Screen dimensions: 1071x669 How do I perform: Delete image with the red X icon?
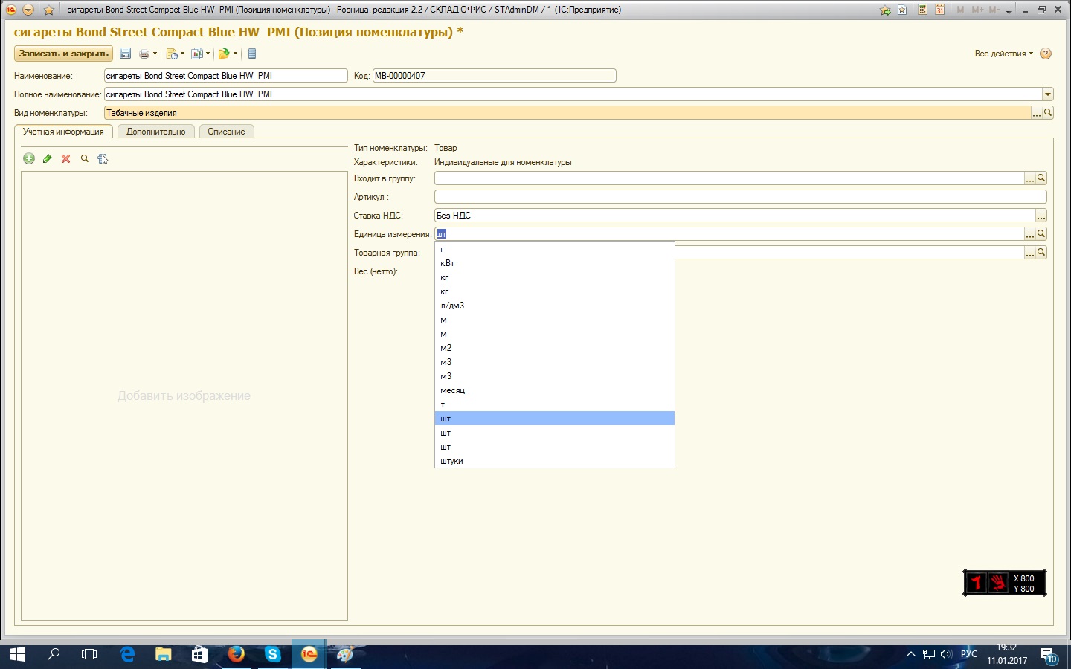tap(66, 158)
